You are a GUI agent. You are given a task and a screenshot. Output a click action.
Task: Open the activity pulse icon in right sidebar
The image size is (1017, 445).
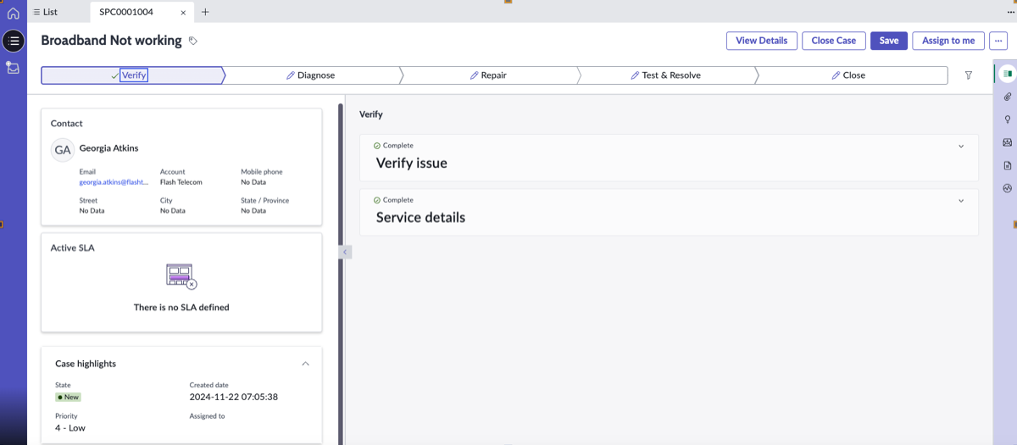1008,188
